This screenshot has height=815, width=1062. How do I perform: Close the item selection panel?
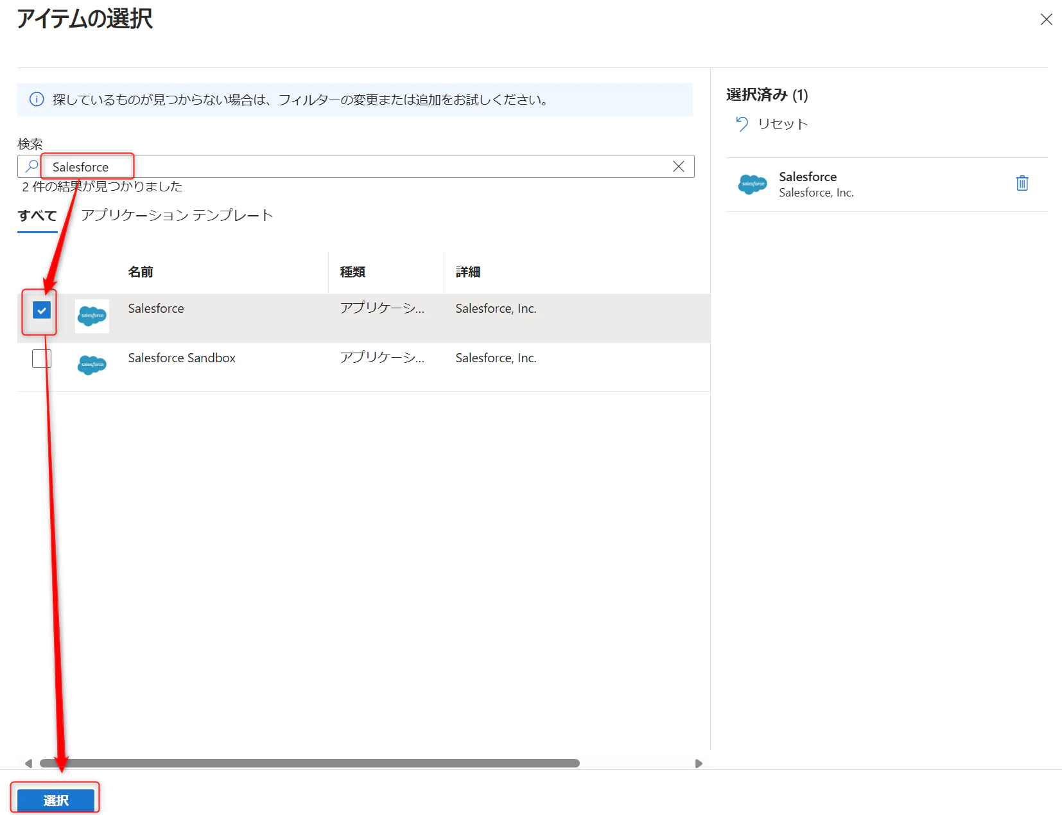pyautogui.click(x=1046, y=20)
